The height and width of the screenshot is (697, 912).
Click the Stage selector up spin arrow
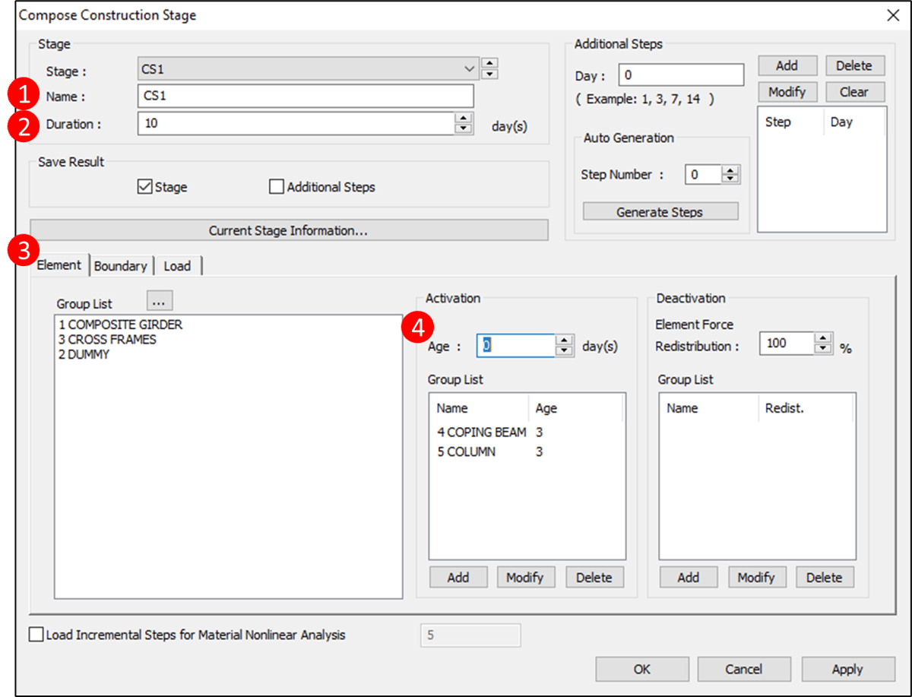(x=490, y=63)
